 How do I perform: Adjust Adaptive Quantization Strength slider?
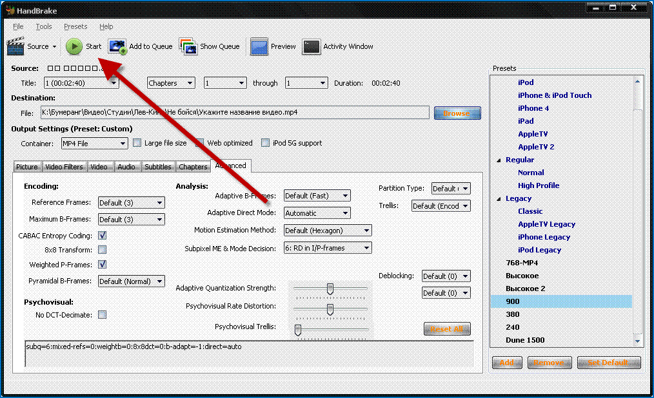(330, 289)
